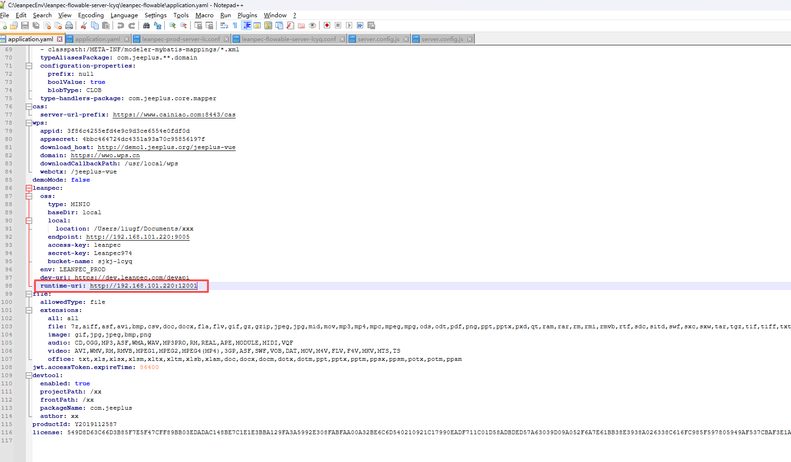
Task: Collapse the leanpec section fold marker
Action: 29,188
